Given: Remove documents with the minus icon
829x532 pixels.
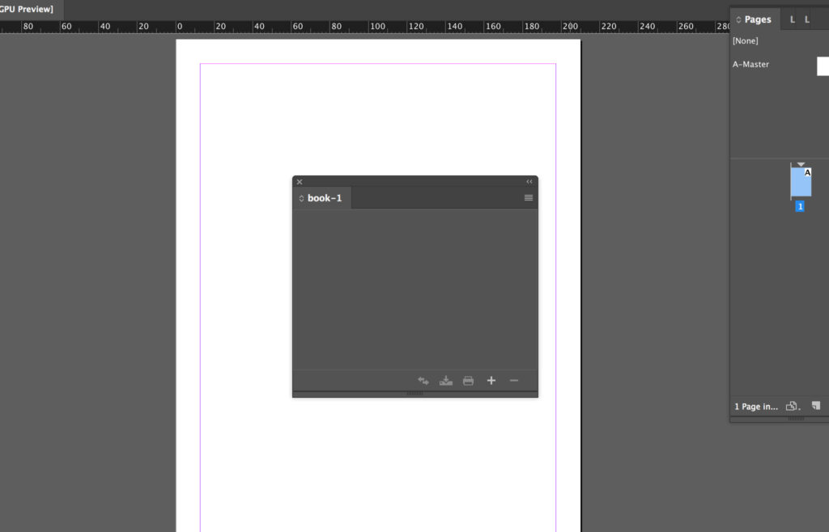Looking at the screenshot, I should [x=514, y=381].
